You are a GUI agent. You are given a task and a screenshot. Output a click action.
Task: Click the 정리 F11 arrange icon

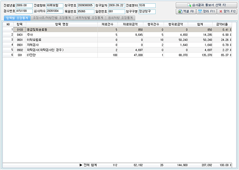tap(200, 12)
